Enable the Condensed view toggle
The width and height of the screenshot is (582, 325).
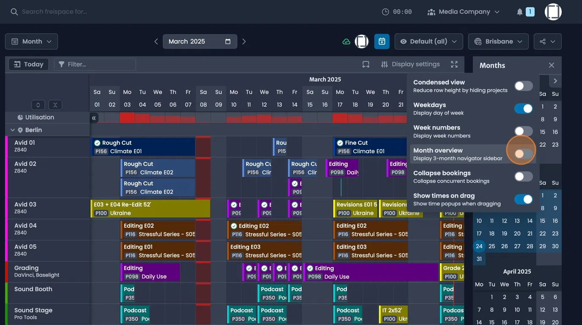523,85
